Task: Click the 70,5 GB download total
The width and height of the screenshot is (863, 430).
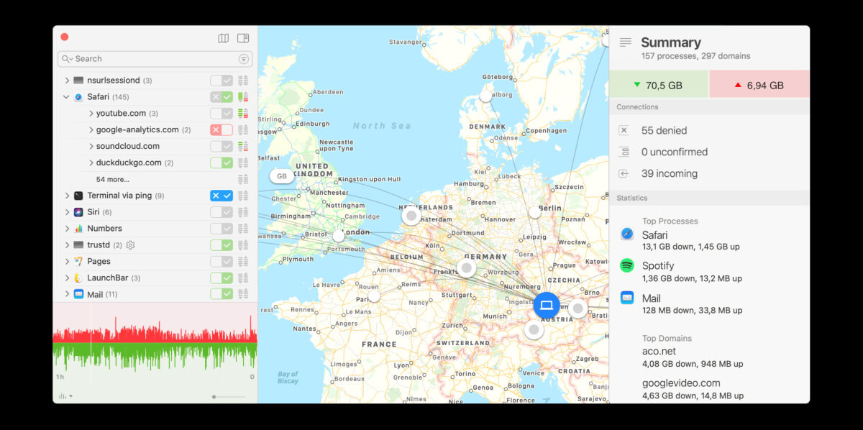Action: click(659, 85)
